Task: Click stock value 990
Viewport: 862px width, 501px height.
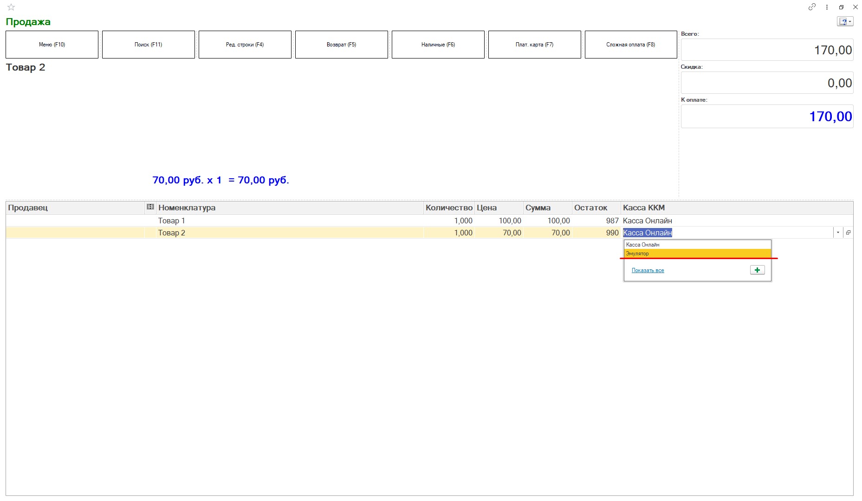Action: click(x=612, y=233)
